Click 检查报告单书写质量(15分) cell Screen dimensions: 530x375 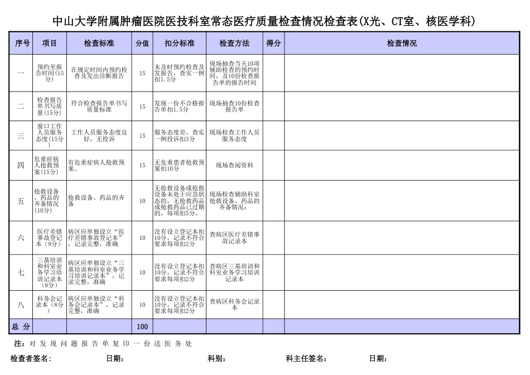click(x=50, y=106)
